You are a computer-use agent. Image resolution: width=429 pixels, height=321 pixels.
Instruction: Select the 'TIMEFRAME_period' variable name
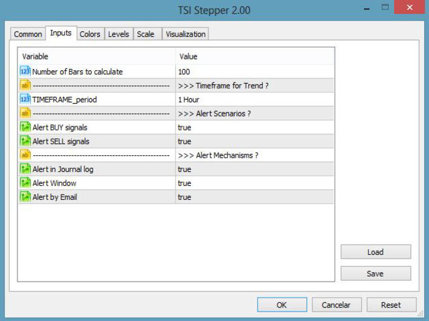(64, 100)
